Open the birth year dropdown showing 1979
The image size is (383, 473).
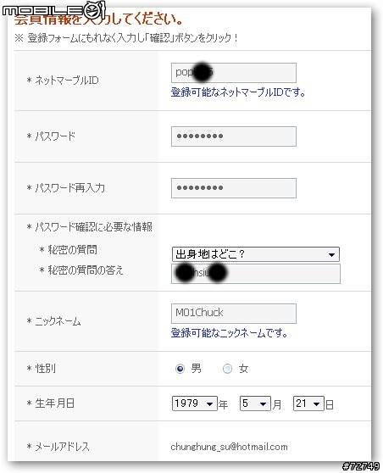click(x=195, y=403)
